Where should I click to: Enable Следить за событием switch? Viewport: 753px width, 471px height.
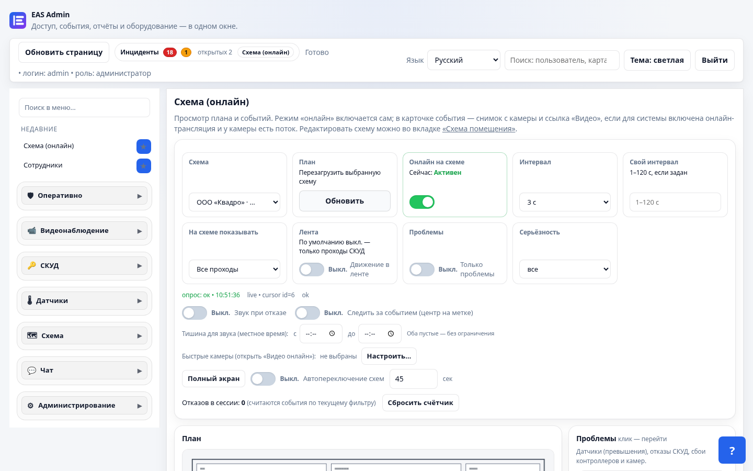point(307,313)
